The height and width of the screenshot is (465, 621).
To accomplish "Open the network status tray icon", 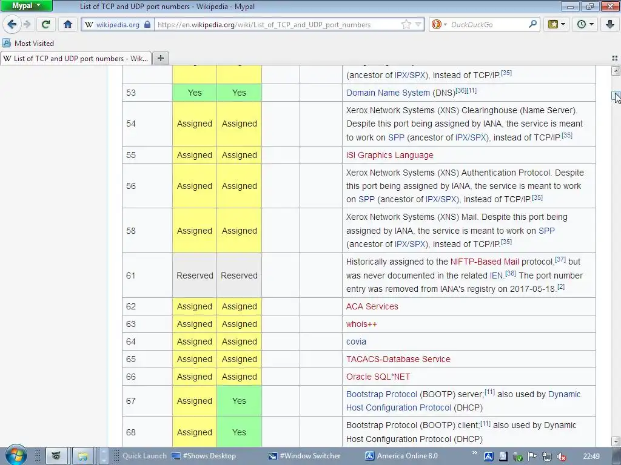I will point(546,457).
